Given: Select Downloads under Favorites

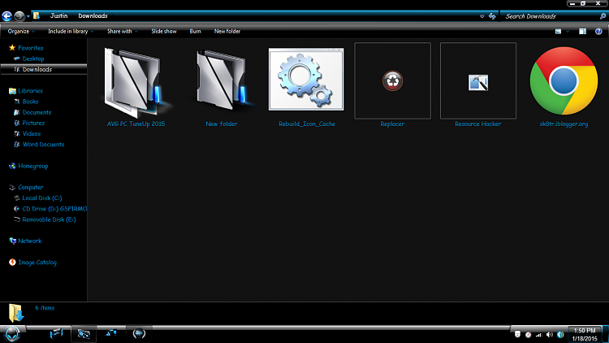Looking at the screenshot, I should (x=37, y=69).
